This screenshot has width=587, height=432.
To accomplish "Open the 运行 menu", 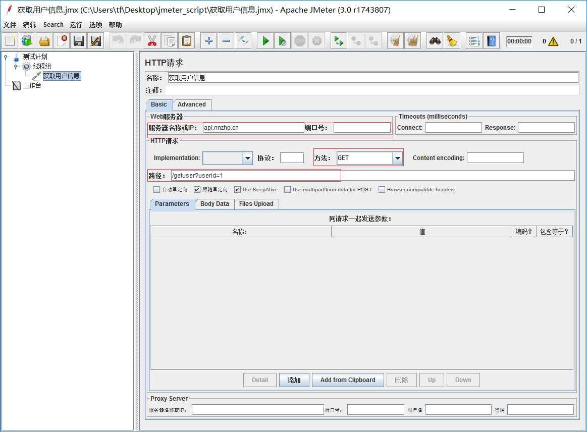I will click(76, 25).
